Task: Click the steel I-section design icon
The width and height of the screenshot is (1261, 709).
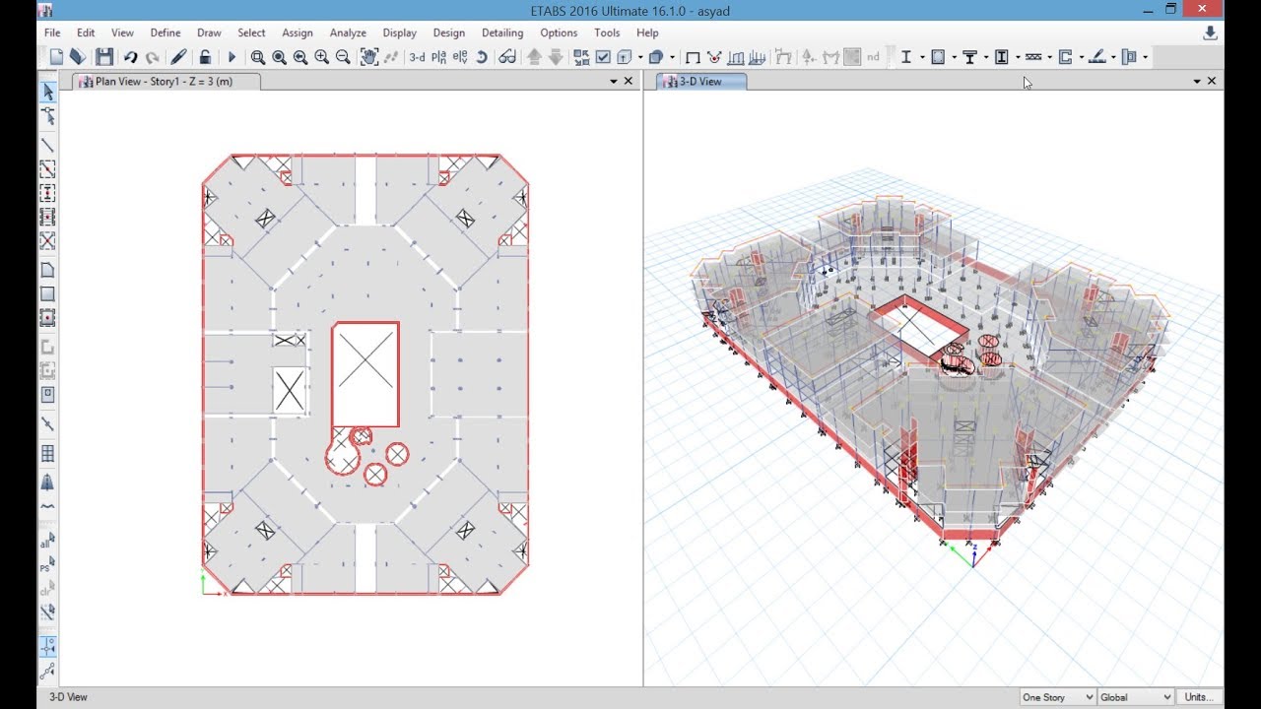Action: click(x=906, y=57)
